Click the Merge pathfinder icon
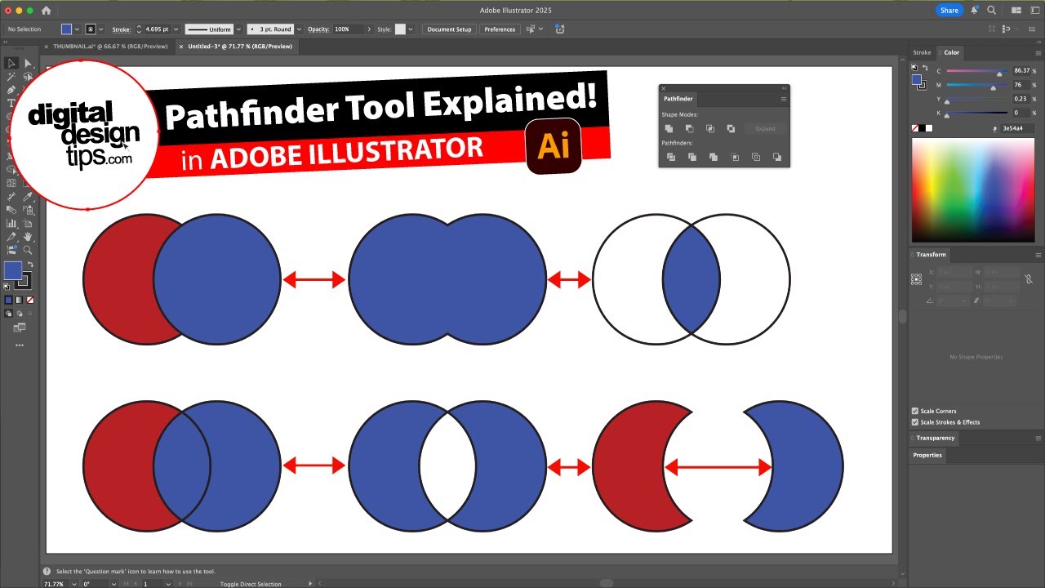1045x588 pixels. [x=714, y=157]
